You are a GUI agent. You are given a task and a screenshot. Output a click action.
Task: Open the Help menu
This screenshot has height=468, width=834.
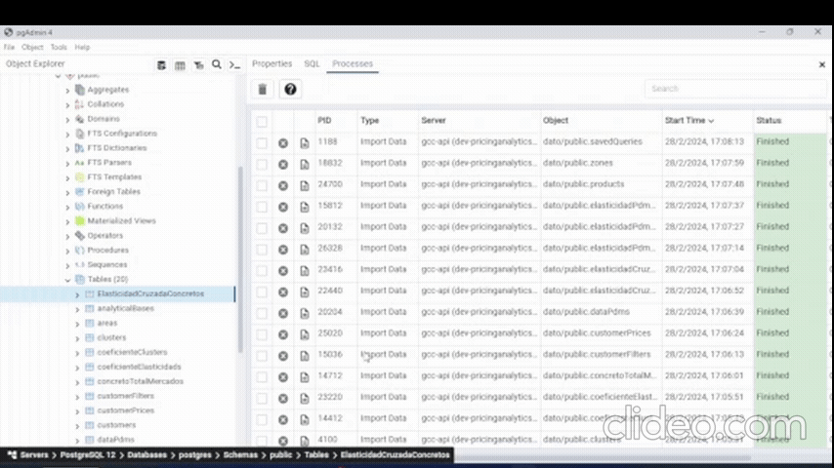click(82, 47)
